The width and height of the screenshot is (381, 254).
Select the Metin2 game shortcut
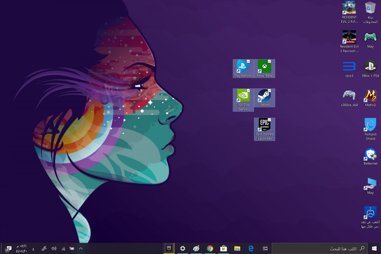coord(370,98)
